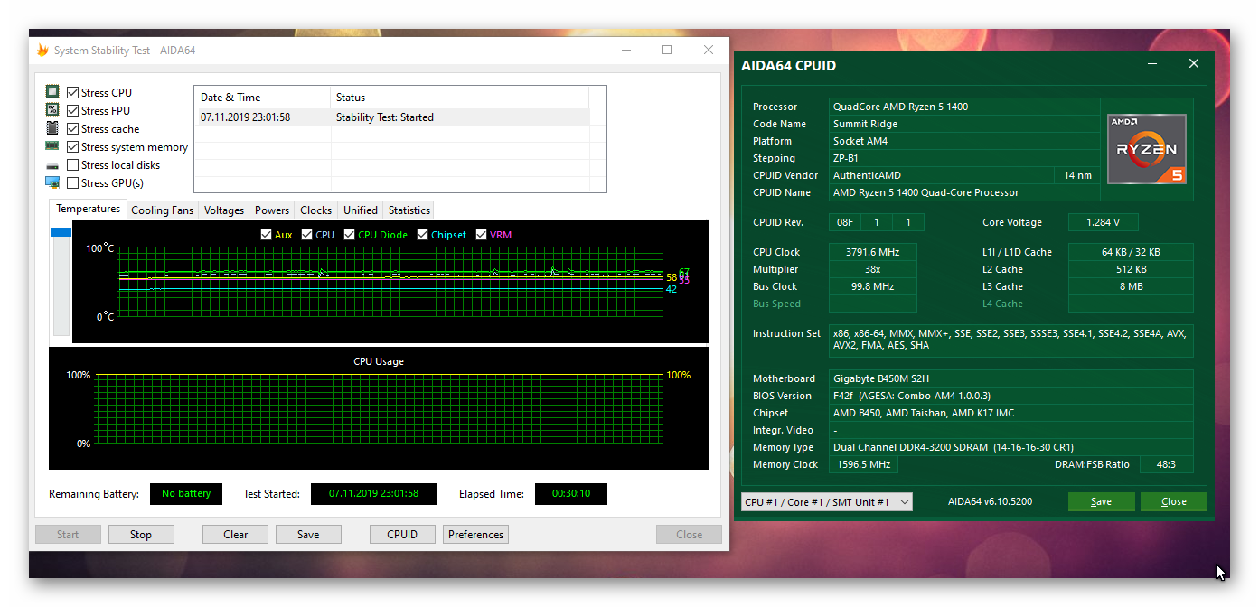Click the blue graph scale slider
This screenshot has width=1259, height=607.
pos(61,232)
